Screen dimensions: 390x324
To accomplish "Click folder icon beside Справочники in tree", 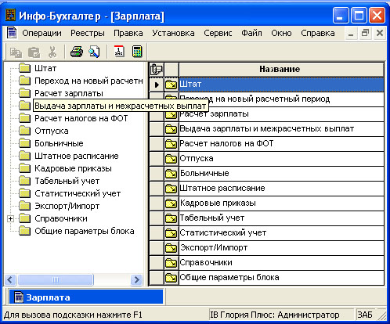I will 25,218.
